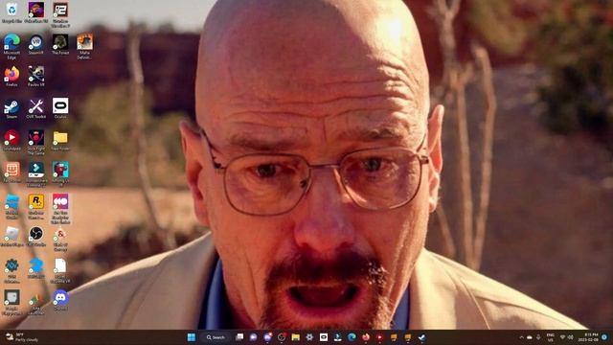
Task: Expand the hidden system tray icons chevron
Action: pos(521,337)
